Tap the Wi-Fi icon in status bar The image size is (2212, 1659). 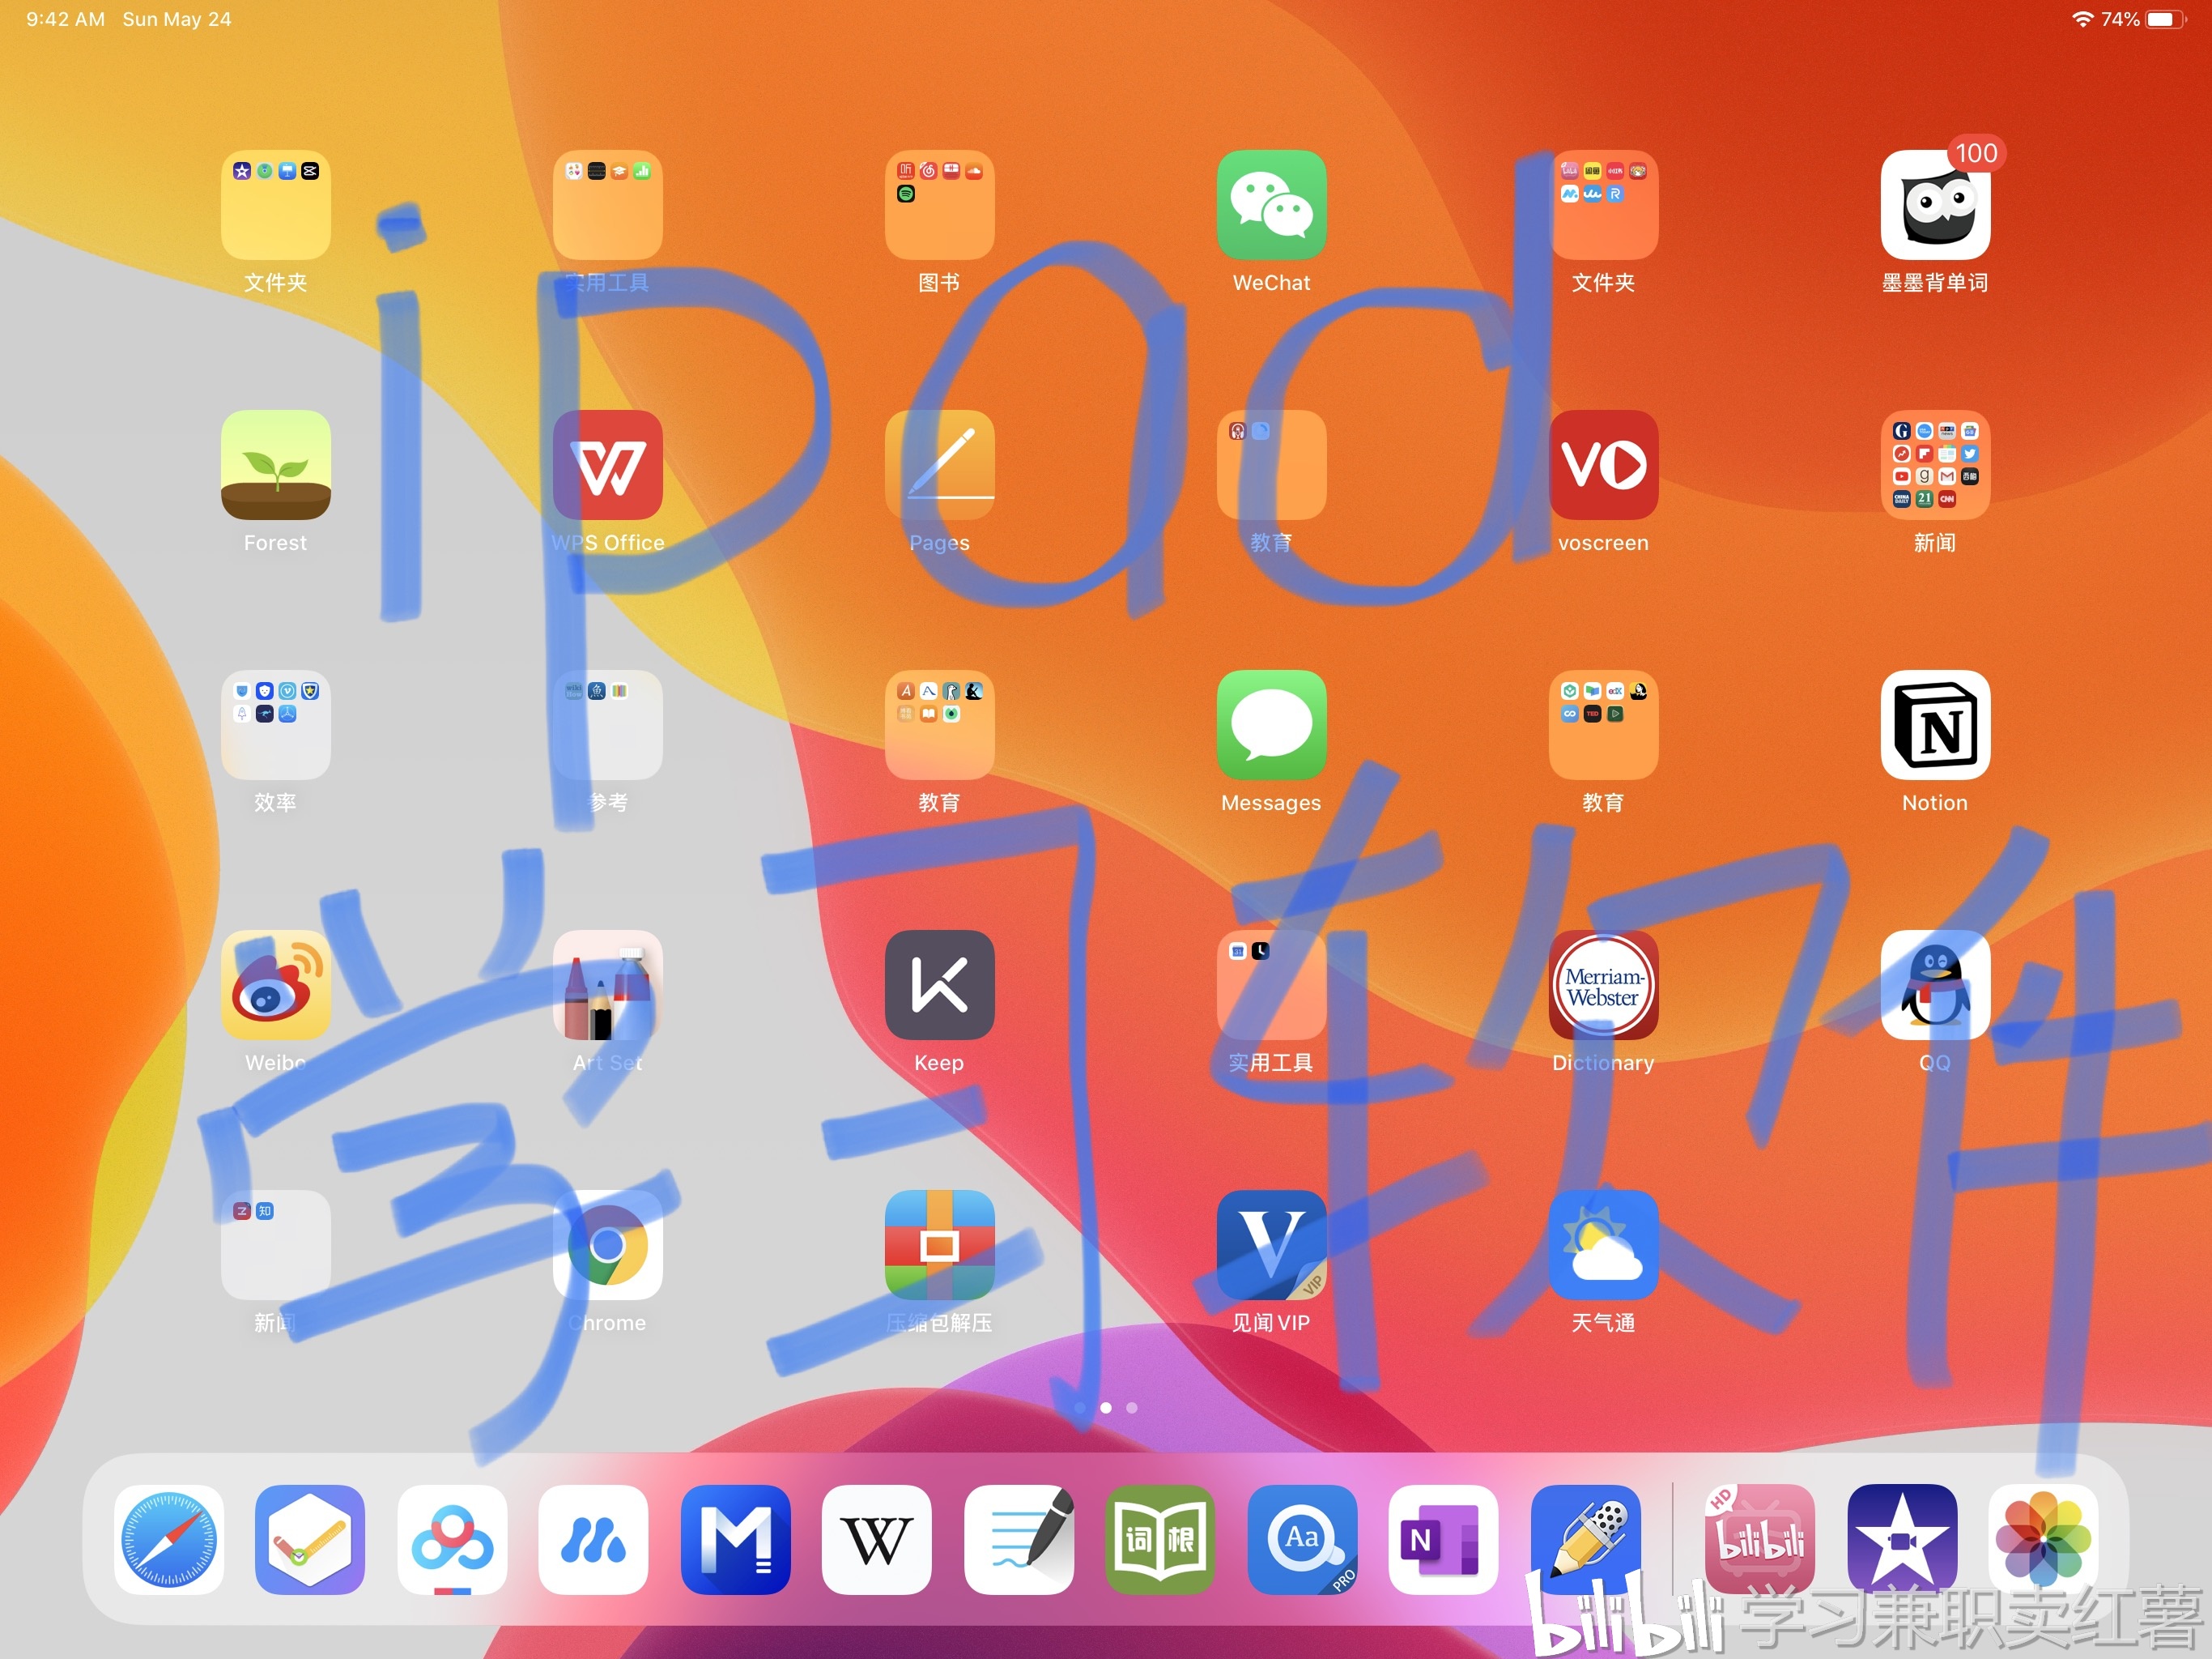tap(2082, 19)
